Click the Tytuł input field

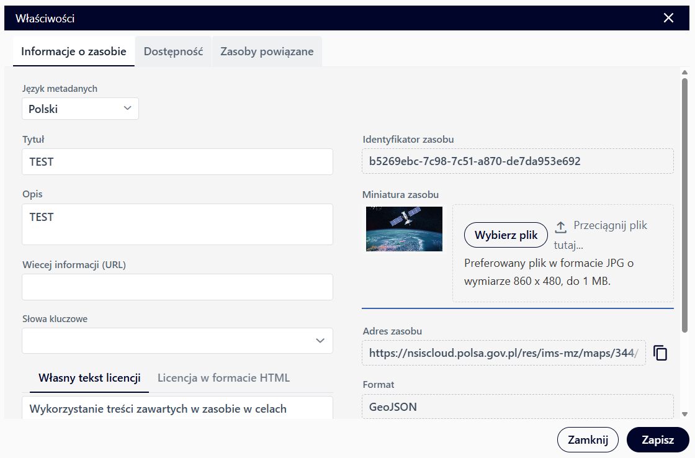[x=177, y=162]
